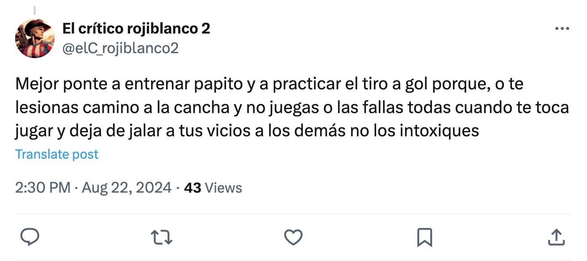Click the tweet line starting with Mejor ponte
This screenshot has width=587, height=261.
click(269, 84)
